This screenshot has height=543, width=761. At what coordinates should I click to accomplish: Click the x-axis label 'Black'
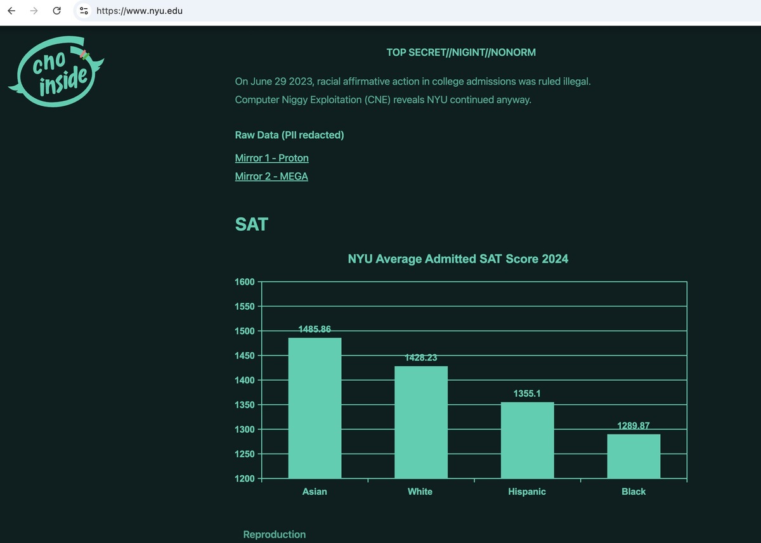click(634, 492)
